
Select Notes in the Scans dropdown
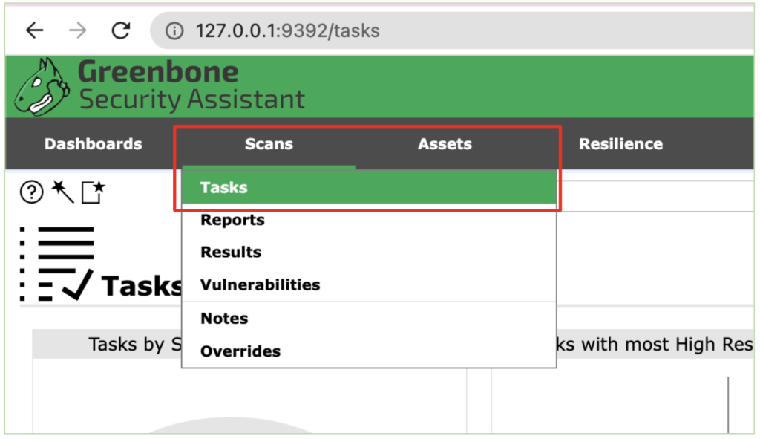click(369, 319)
